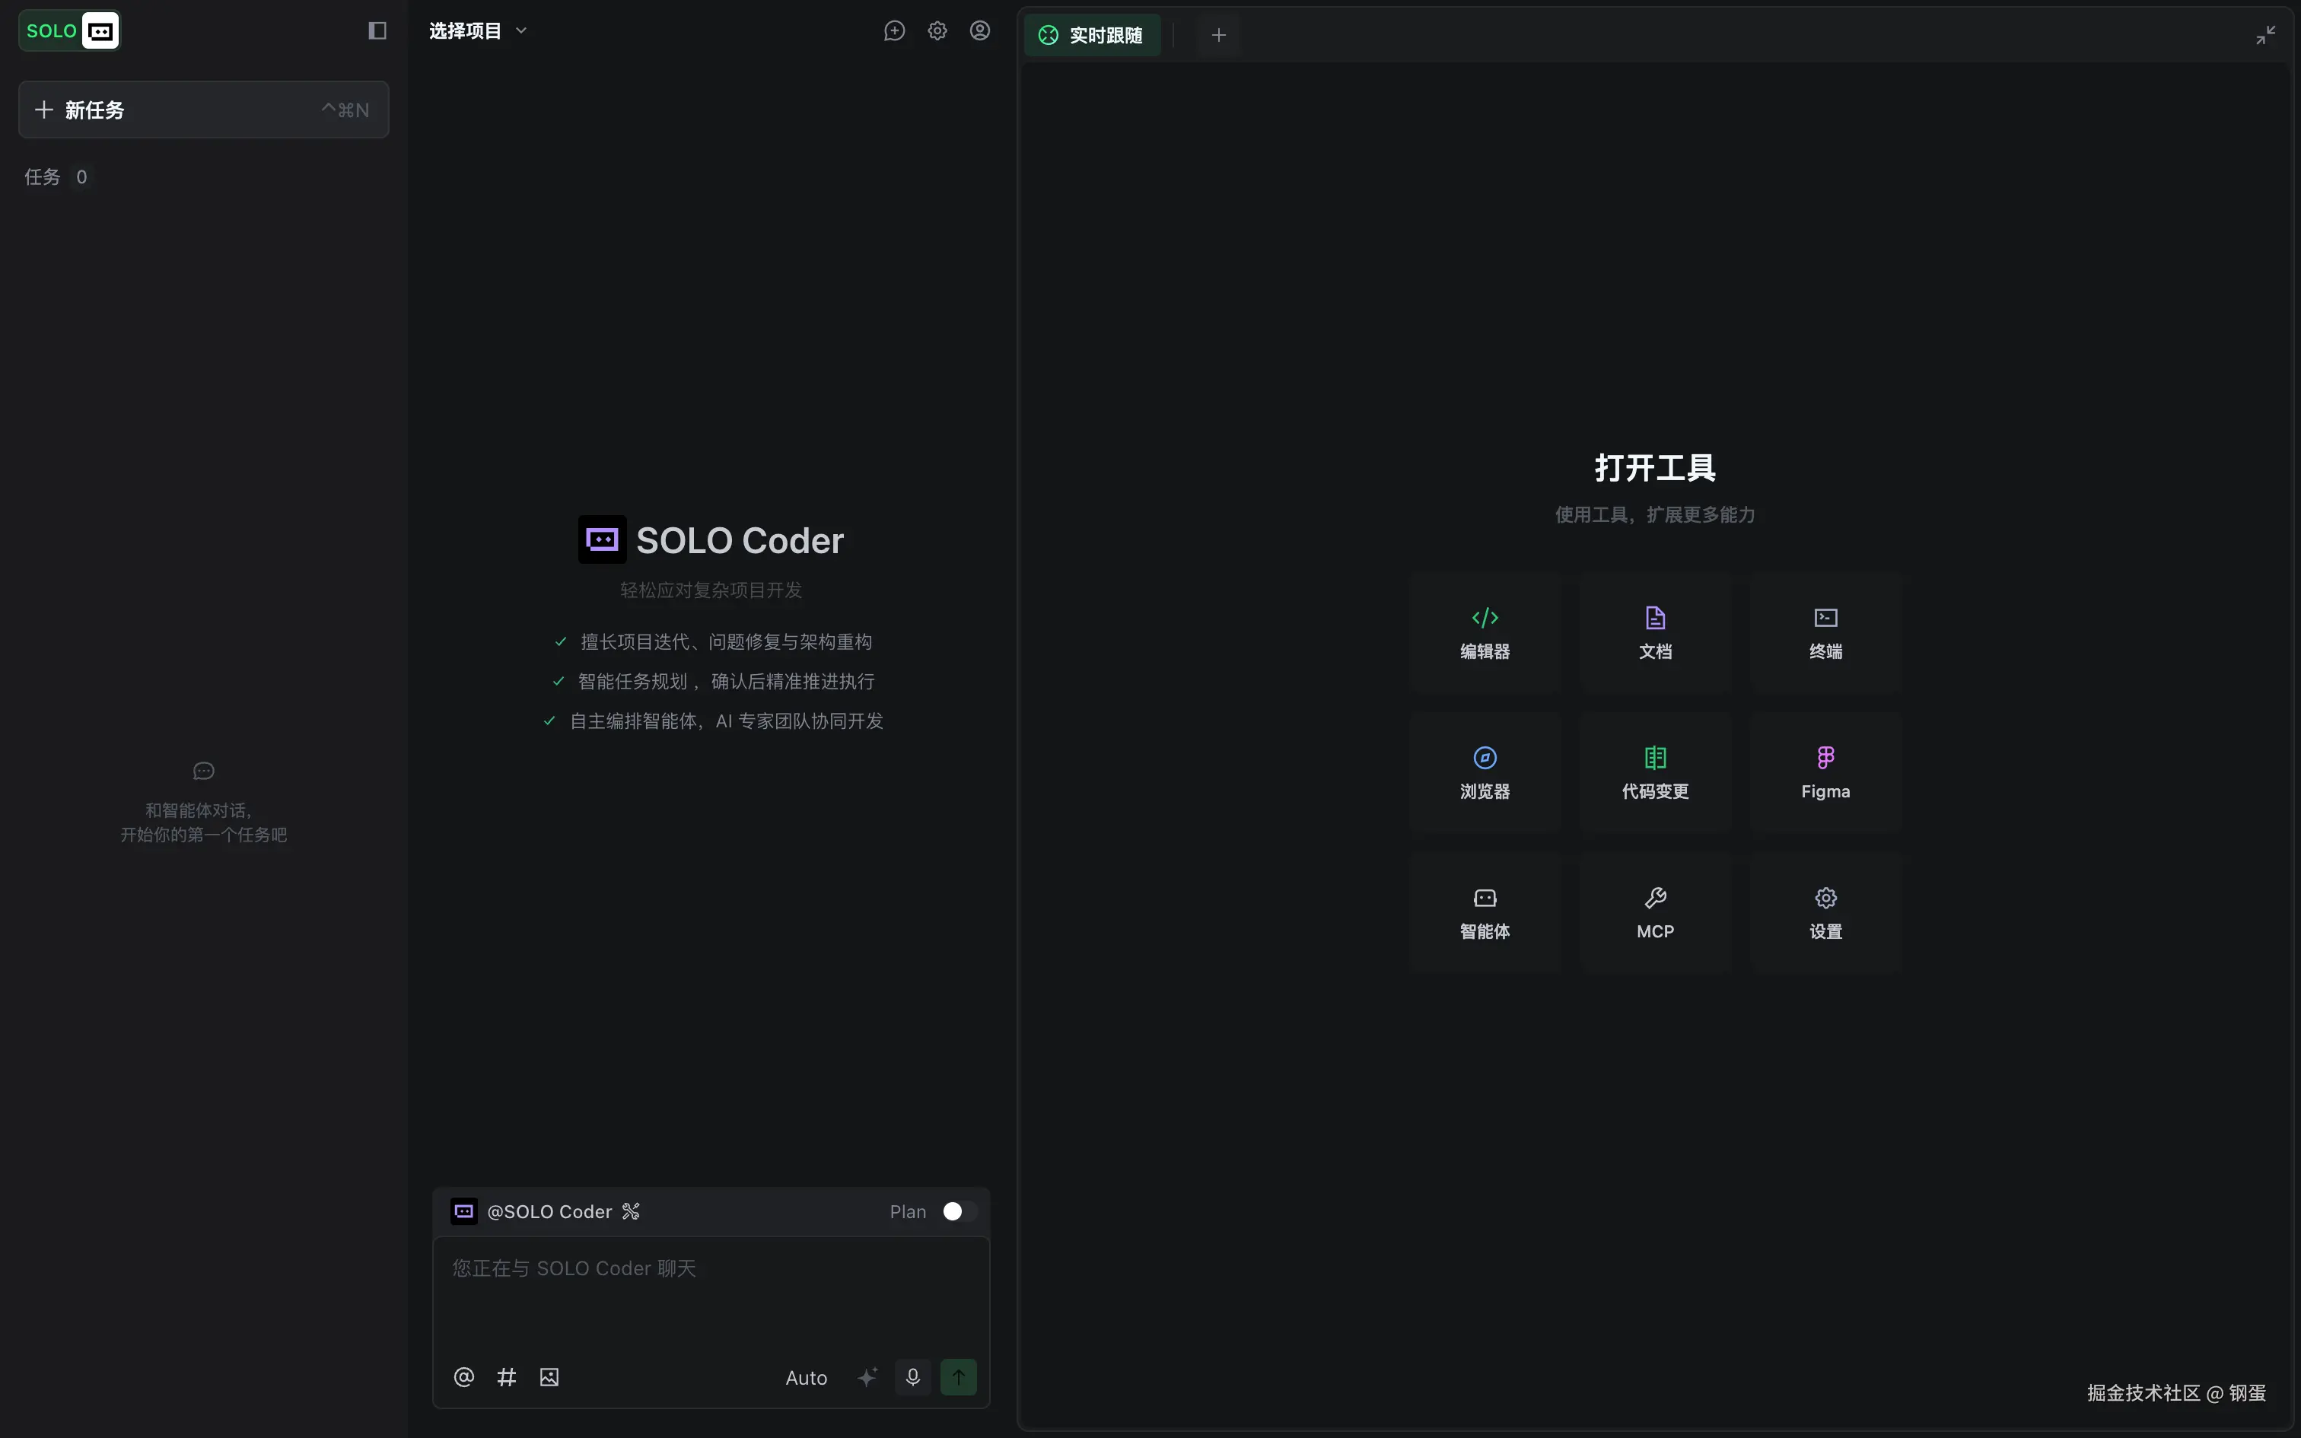Toggle the SOLO mode switch logo
Image resolution: width=2301 pixels, height=1438 pixels.
point(69,31)
